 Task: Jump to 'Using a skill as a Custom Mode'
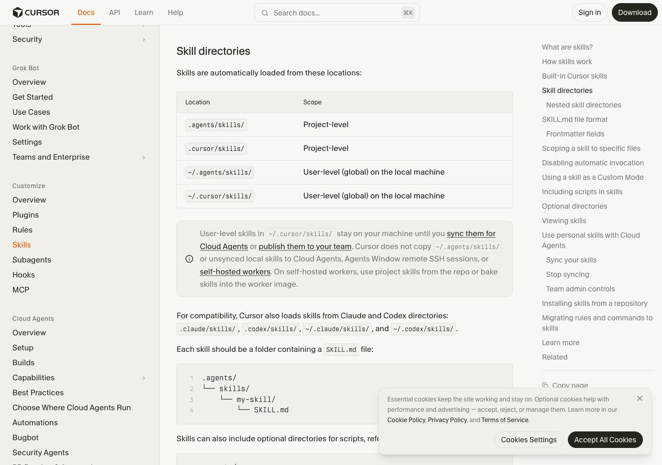tap(593, 177)
